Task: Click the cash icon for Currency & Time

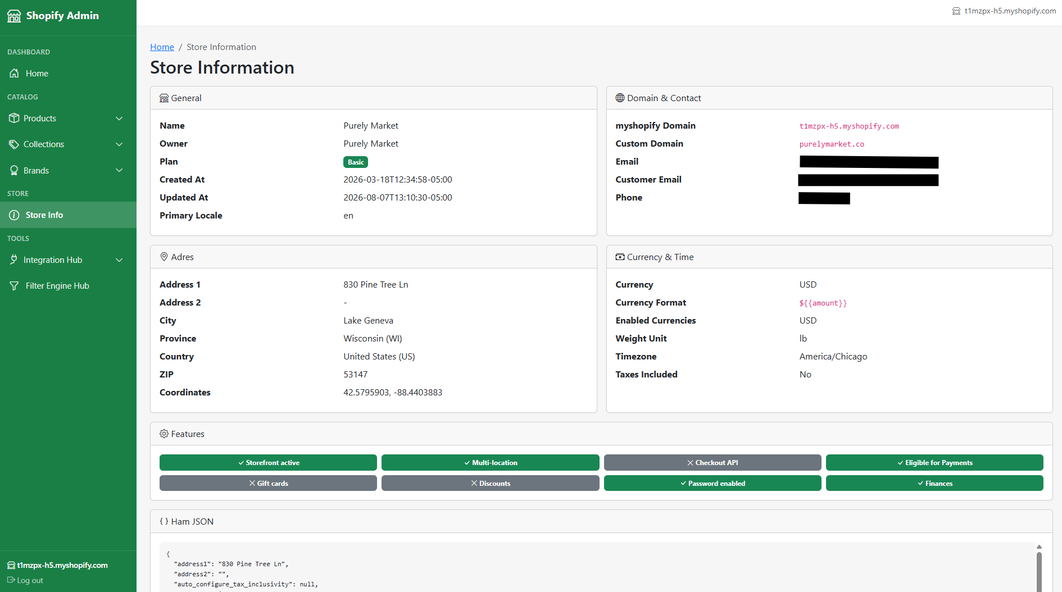Action: (620, 257)
